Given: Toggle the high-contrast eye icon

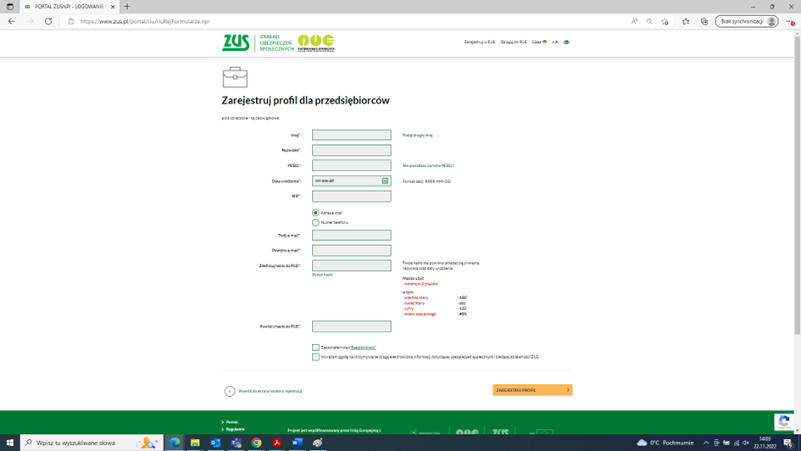Looking at the screenshot, I should pyautogui.click(x=566, y=42).
